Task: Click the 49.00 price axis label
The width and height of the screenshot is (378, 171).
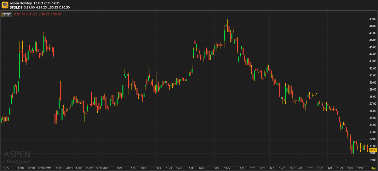Action: click(373, 19)
